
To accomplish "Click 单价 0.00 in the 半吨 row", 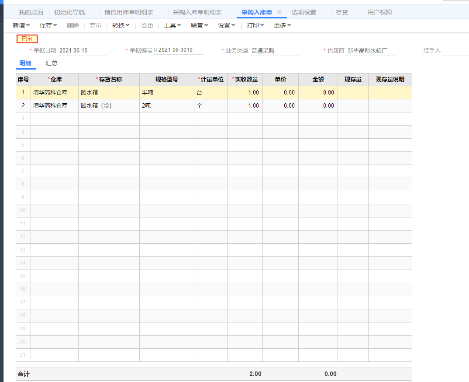I will click(280, 93).
